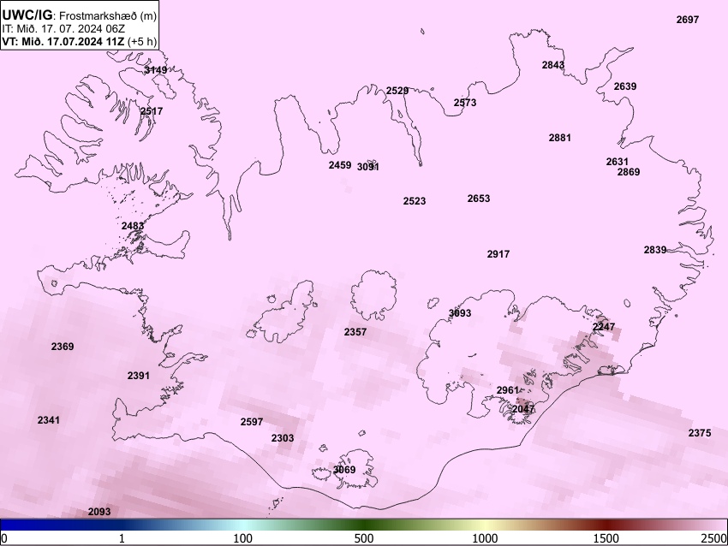Click the value 2653

coord(478,199)
